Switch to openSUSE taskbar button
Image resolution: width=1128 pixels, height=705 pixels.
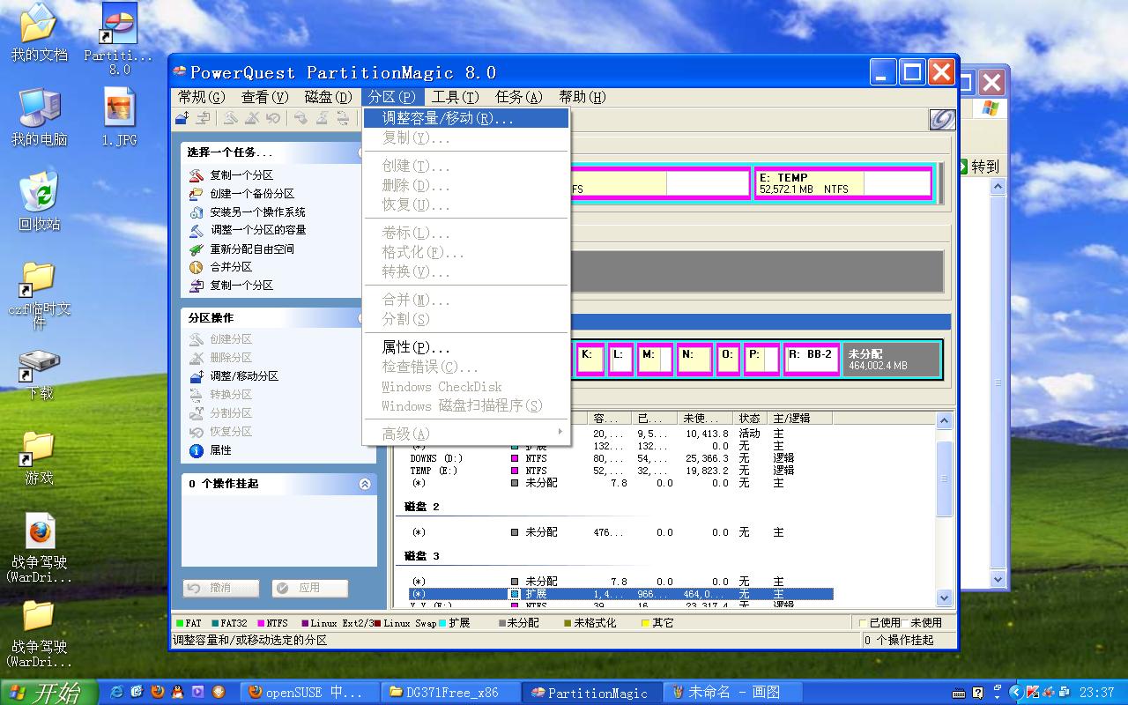pyautogui.click(x=308, y=693)
